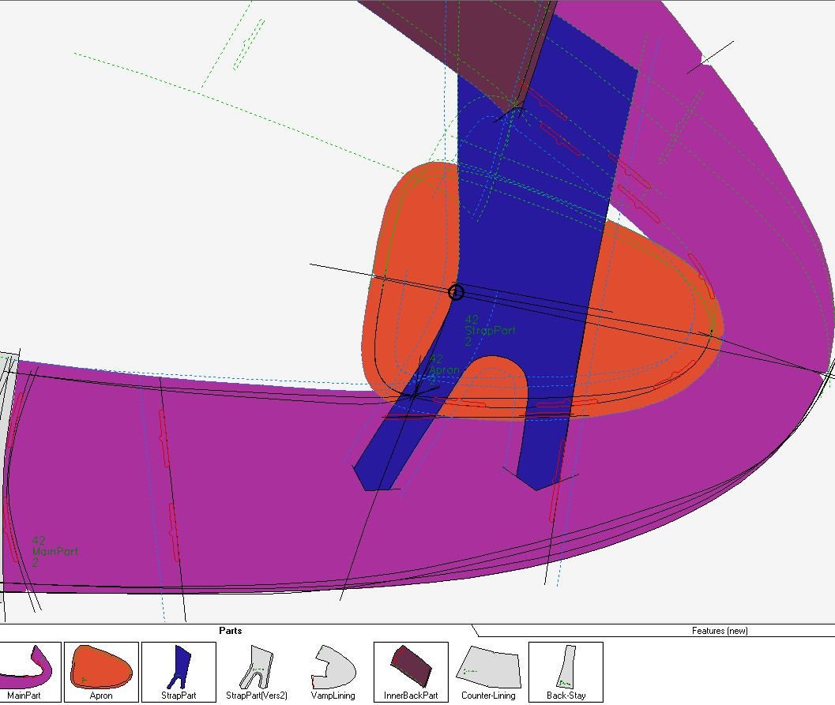Choose the StrapPart(Vers2) thumbnail
Screen dimensions: 835x705
(x=257, y=672)
